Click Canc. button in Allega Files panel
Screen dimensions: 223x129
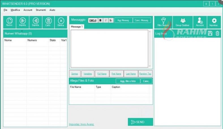[146, 81]
